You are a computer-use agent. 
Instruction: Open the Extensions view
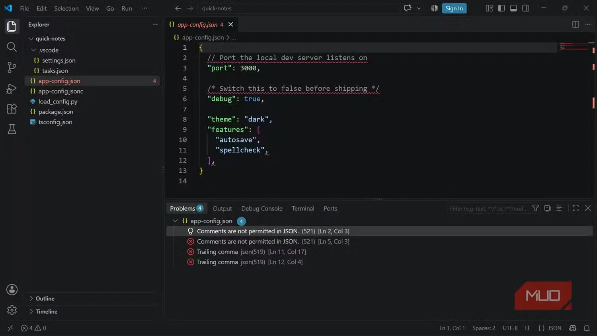point(12,109)
